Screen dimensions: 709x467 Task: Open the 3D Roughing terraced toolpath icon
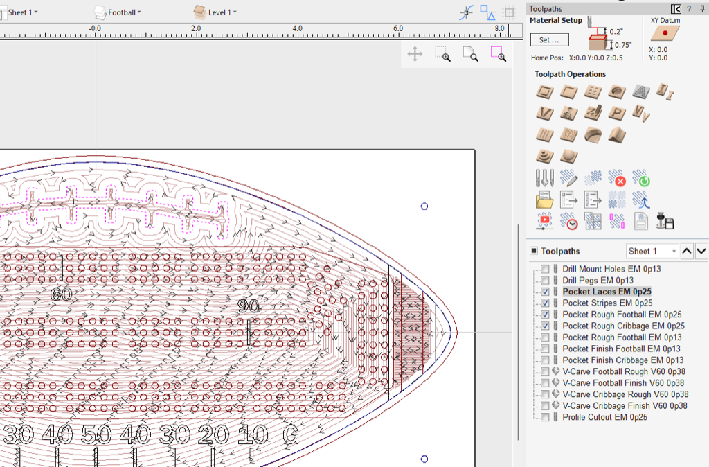coord(545,156)
